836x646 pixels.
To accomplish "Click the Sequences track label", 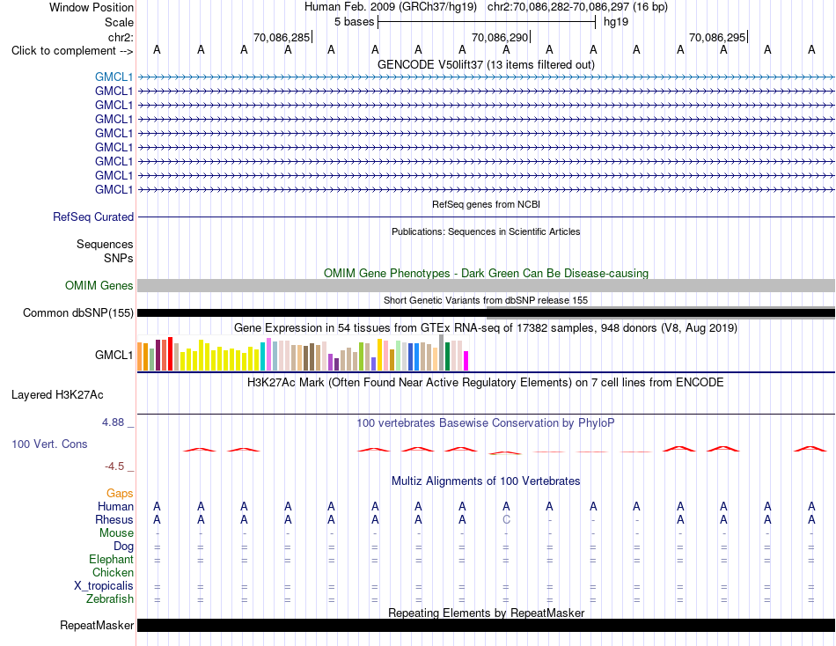I will (x=105, y=245).
